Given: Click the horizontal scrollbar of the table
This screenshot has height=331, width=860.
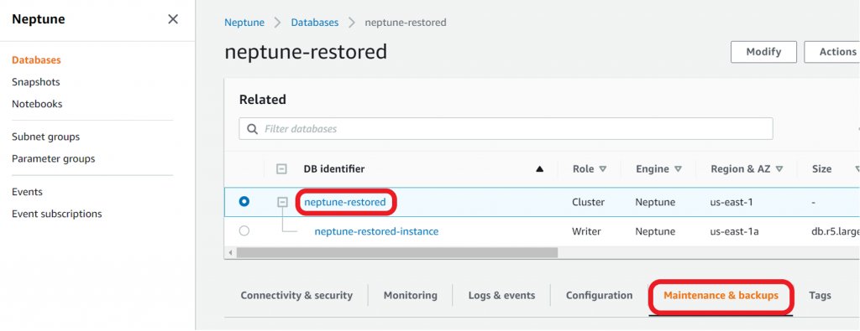Looking at the screenshot, I should click(397, 253).
